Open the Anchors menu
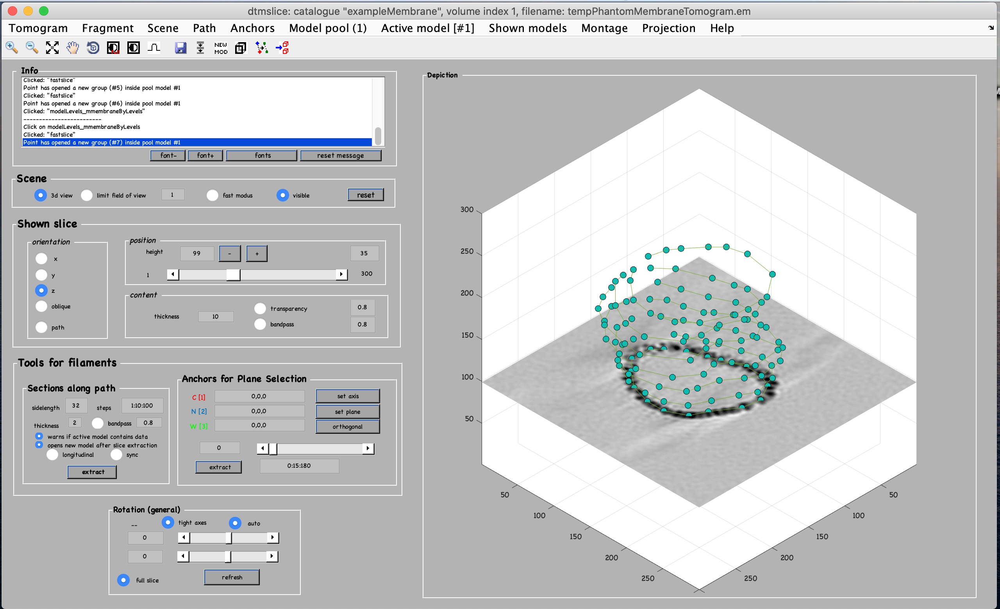Viewport: 1000px width, 609px height. 252,28
